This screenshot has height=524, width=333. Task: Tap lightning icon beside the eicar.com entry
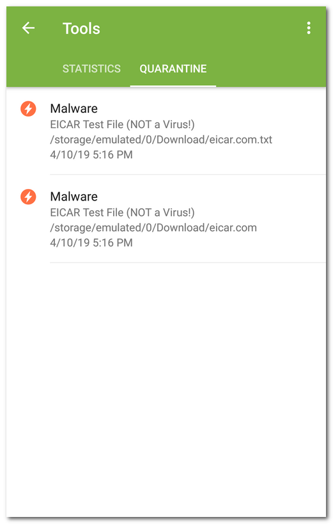tap(28, 197)
